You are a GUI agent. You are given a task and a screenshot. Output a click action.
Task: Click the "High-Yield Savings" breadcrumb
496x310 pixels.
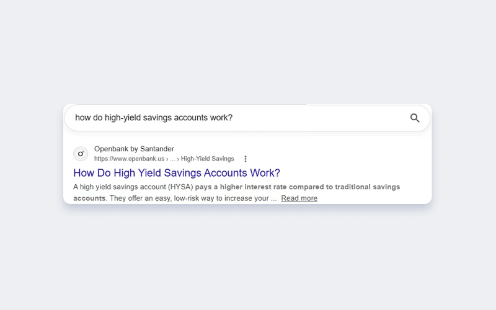208,159
